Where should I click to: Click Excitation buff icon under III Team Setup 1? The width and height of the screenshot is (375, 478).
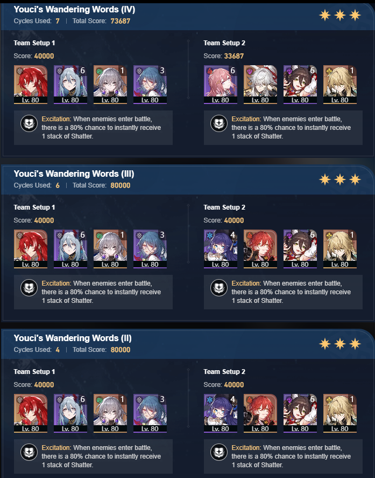coord(29,288)
